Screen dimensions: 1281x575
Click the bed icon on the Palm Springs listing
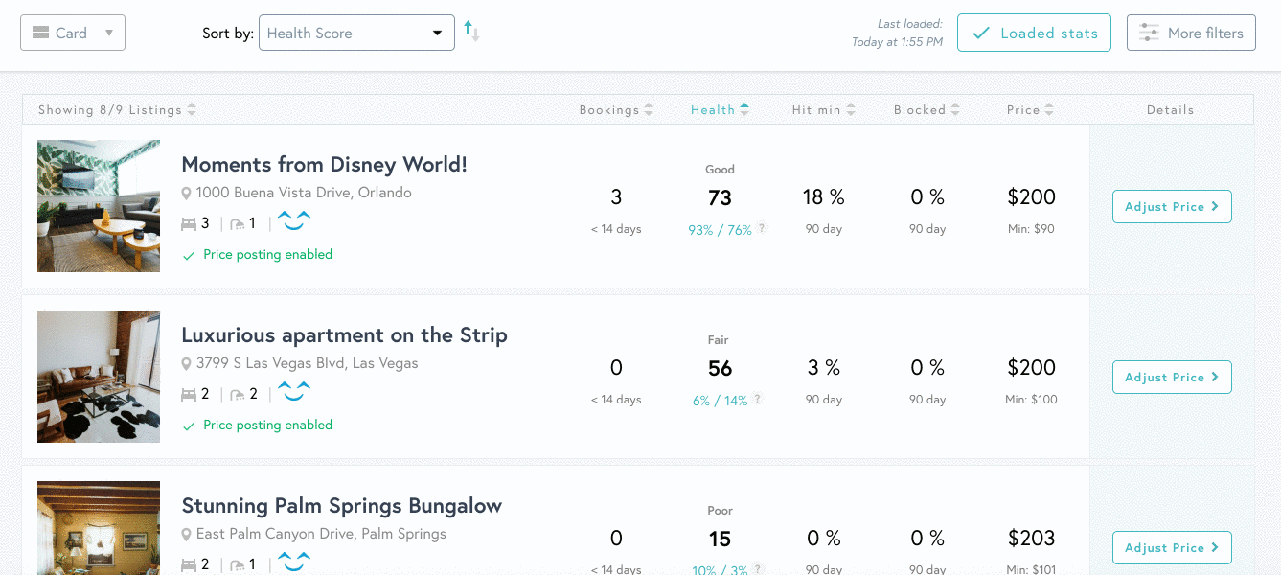tap(189, 564)
